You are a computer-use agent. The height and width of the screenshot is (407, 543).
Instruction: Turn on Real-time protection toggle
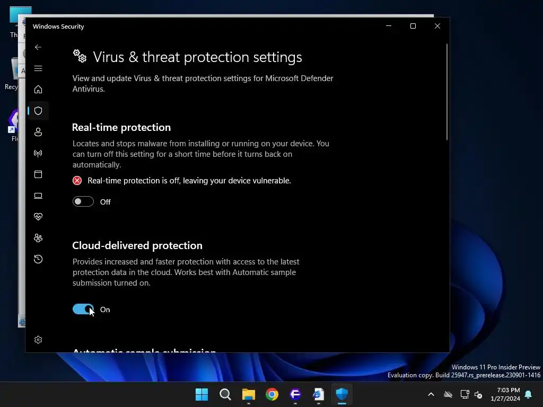click(x=83, y=201)
